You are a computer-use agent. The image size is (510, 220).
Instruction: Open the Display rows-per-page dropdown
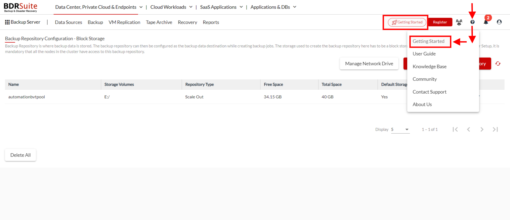tap(400, 130)
